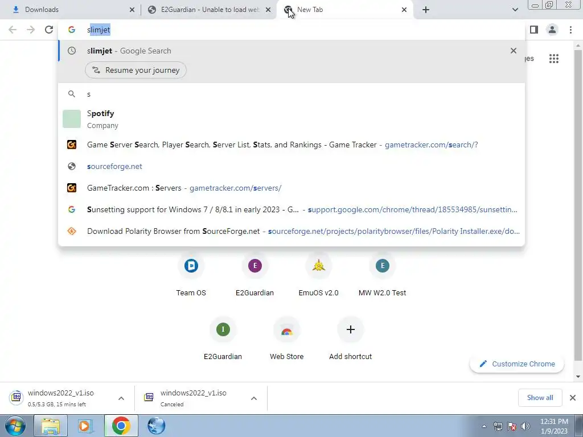Select the Spotify Company suggestion
This screenshot has width=583, height=437.
tap(291, 119)
